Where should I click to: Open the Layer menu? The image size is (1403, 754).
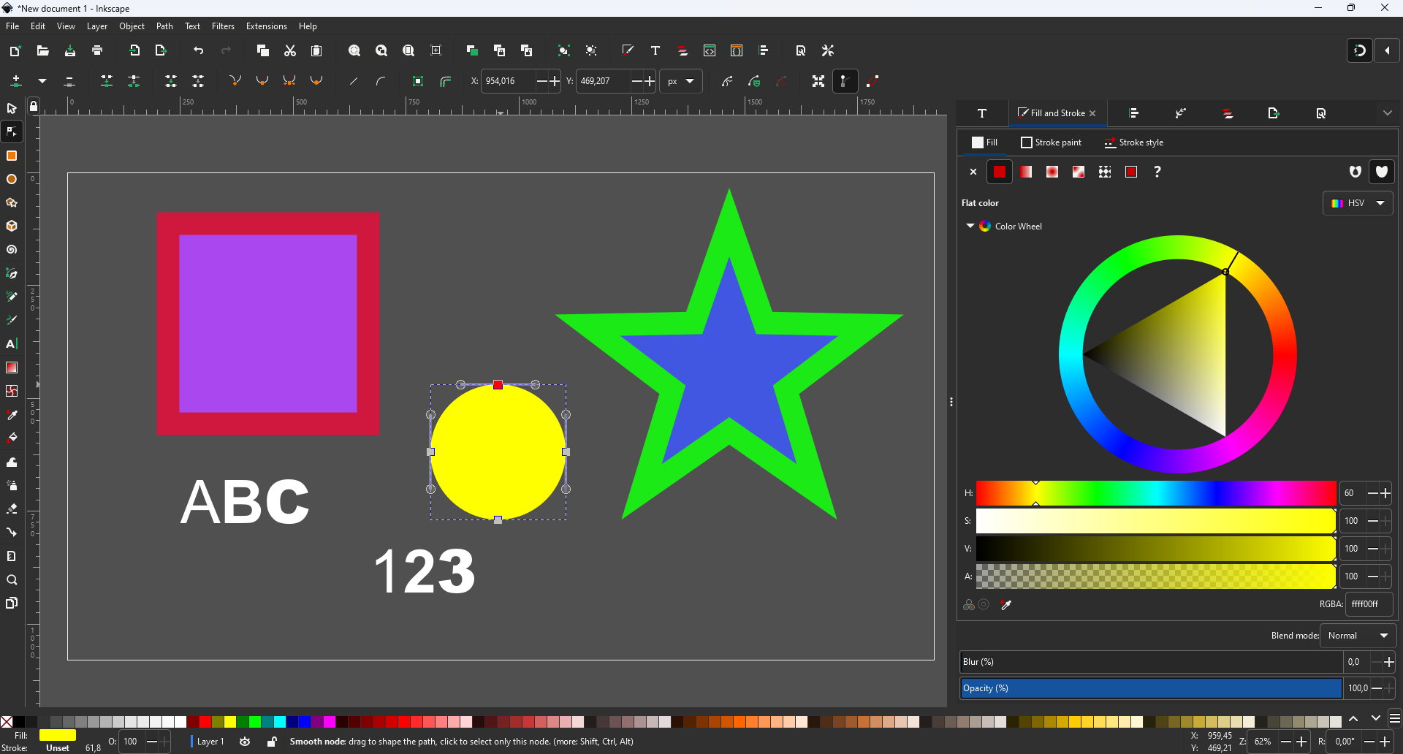(x=97, y=26)
